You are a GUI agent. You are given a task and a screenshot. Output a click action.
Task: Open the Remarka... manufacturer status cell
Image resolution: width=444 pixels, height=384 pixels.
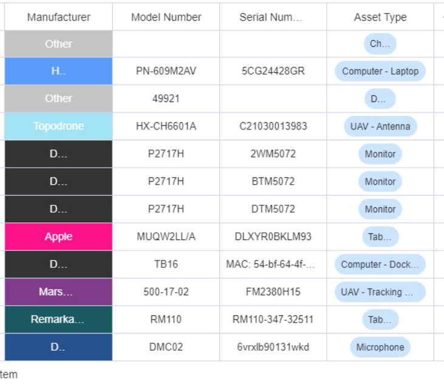pos(59,319)
